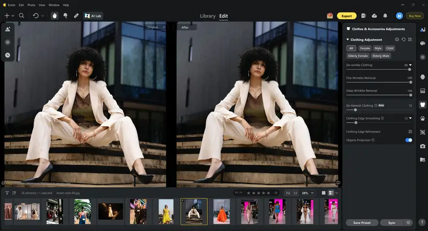This screenshot has width=428, height=231.
Task: Switch to the Library tab
Action: [208, 16]
